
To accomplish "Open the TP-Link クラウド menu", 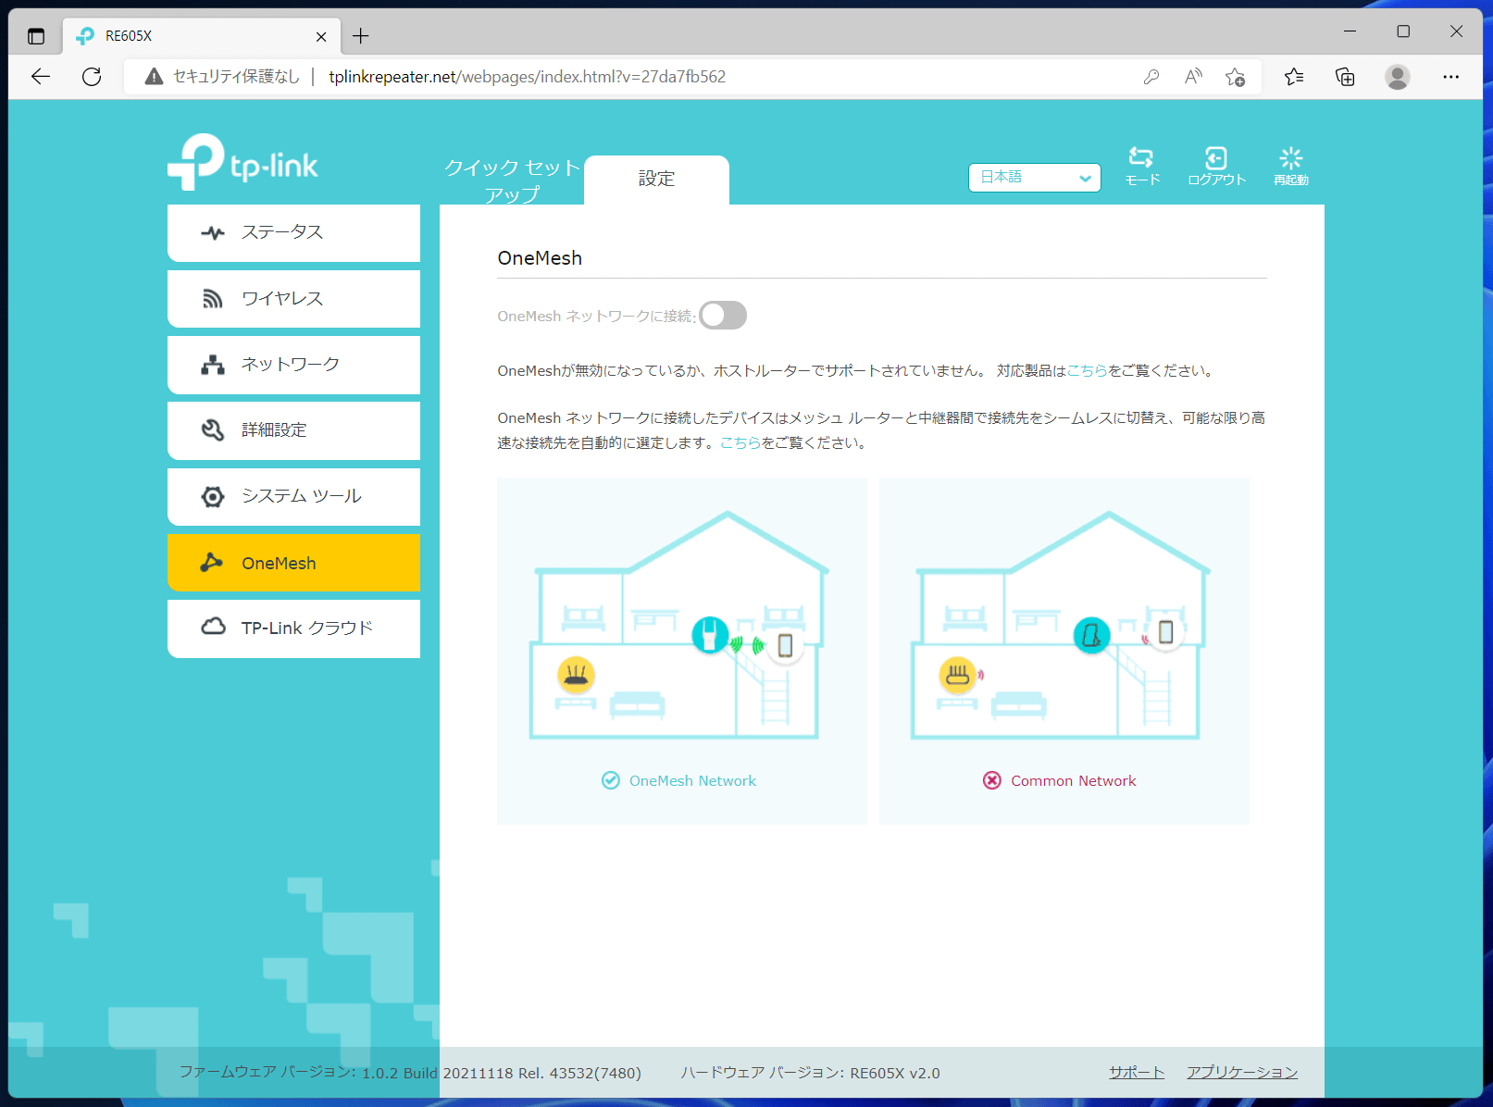I will click(293, 628).
